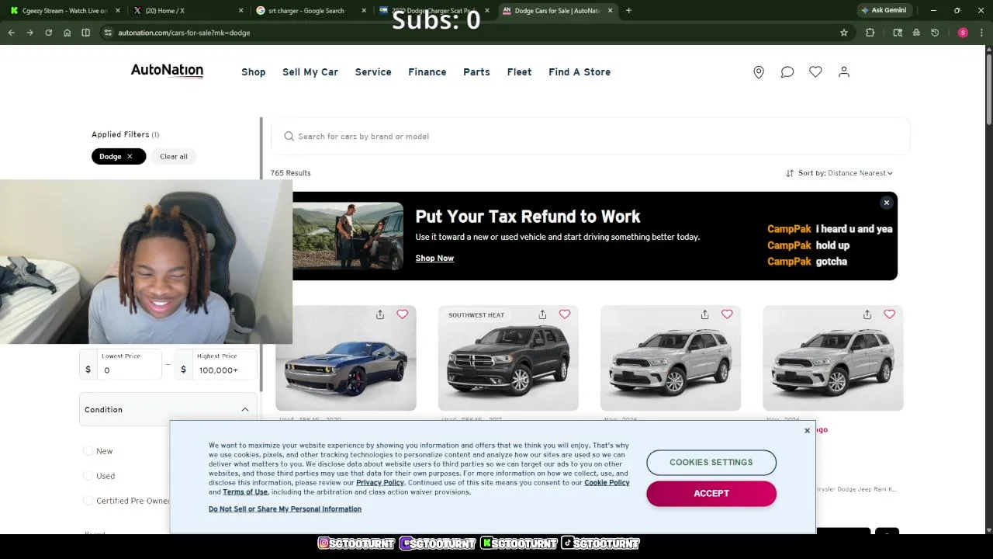Open the store location pin icon

[759, 72]
